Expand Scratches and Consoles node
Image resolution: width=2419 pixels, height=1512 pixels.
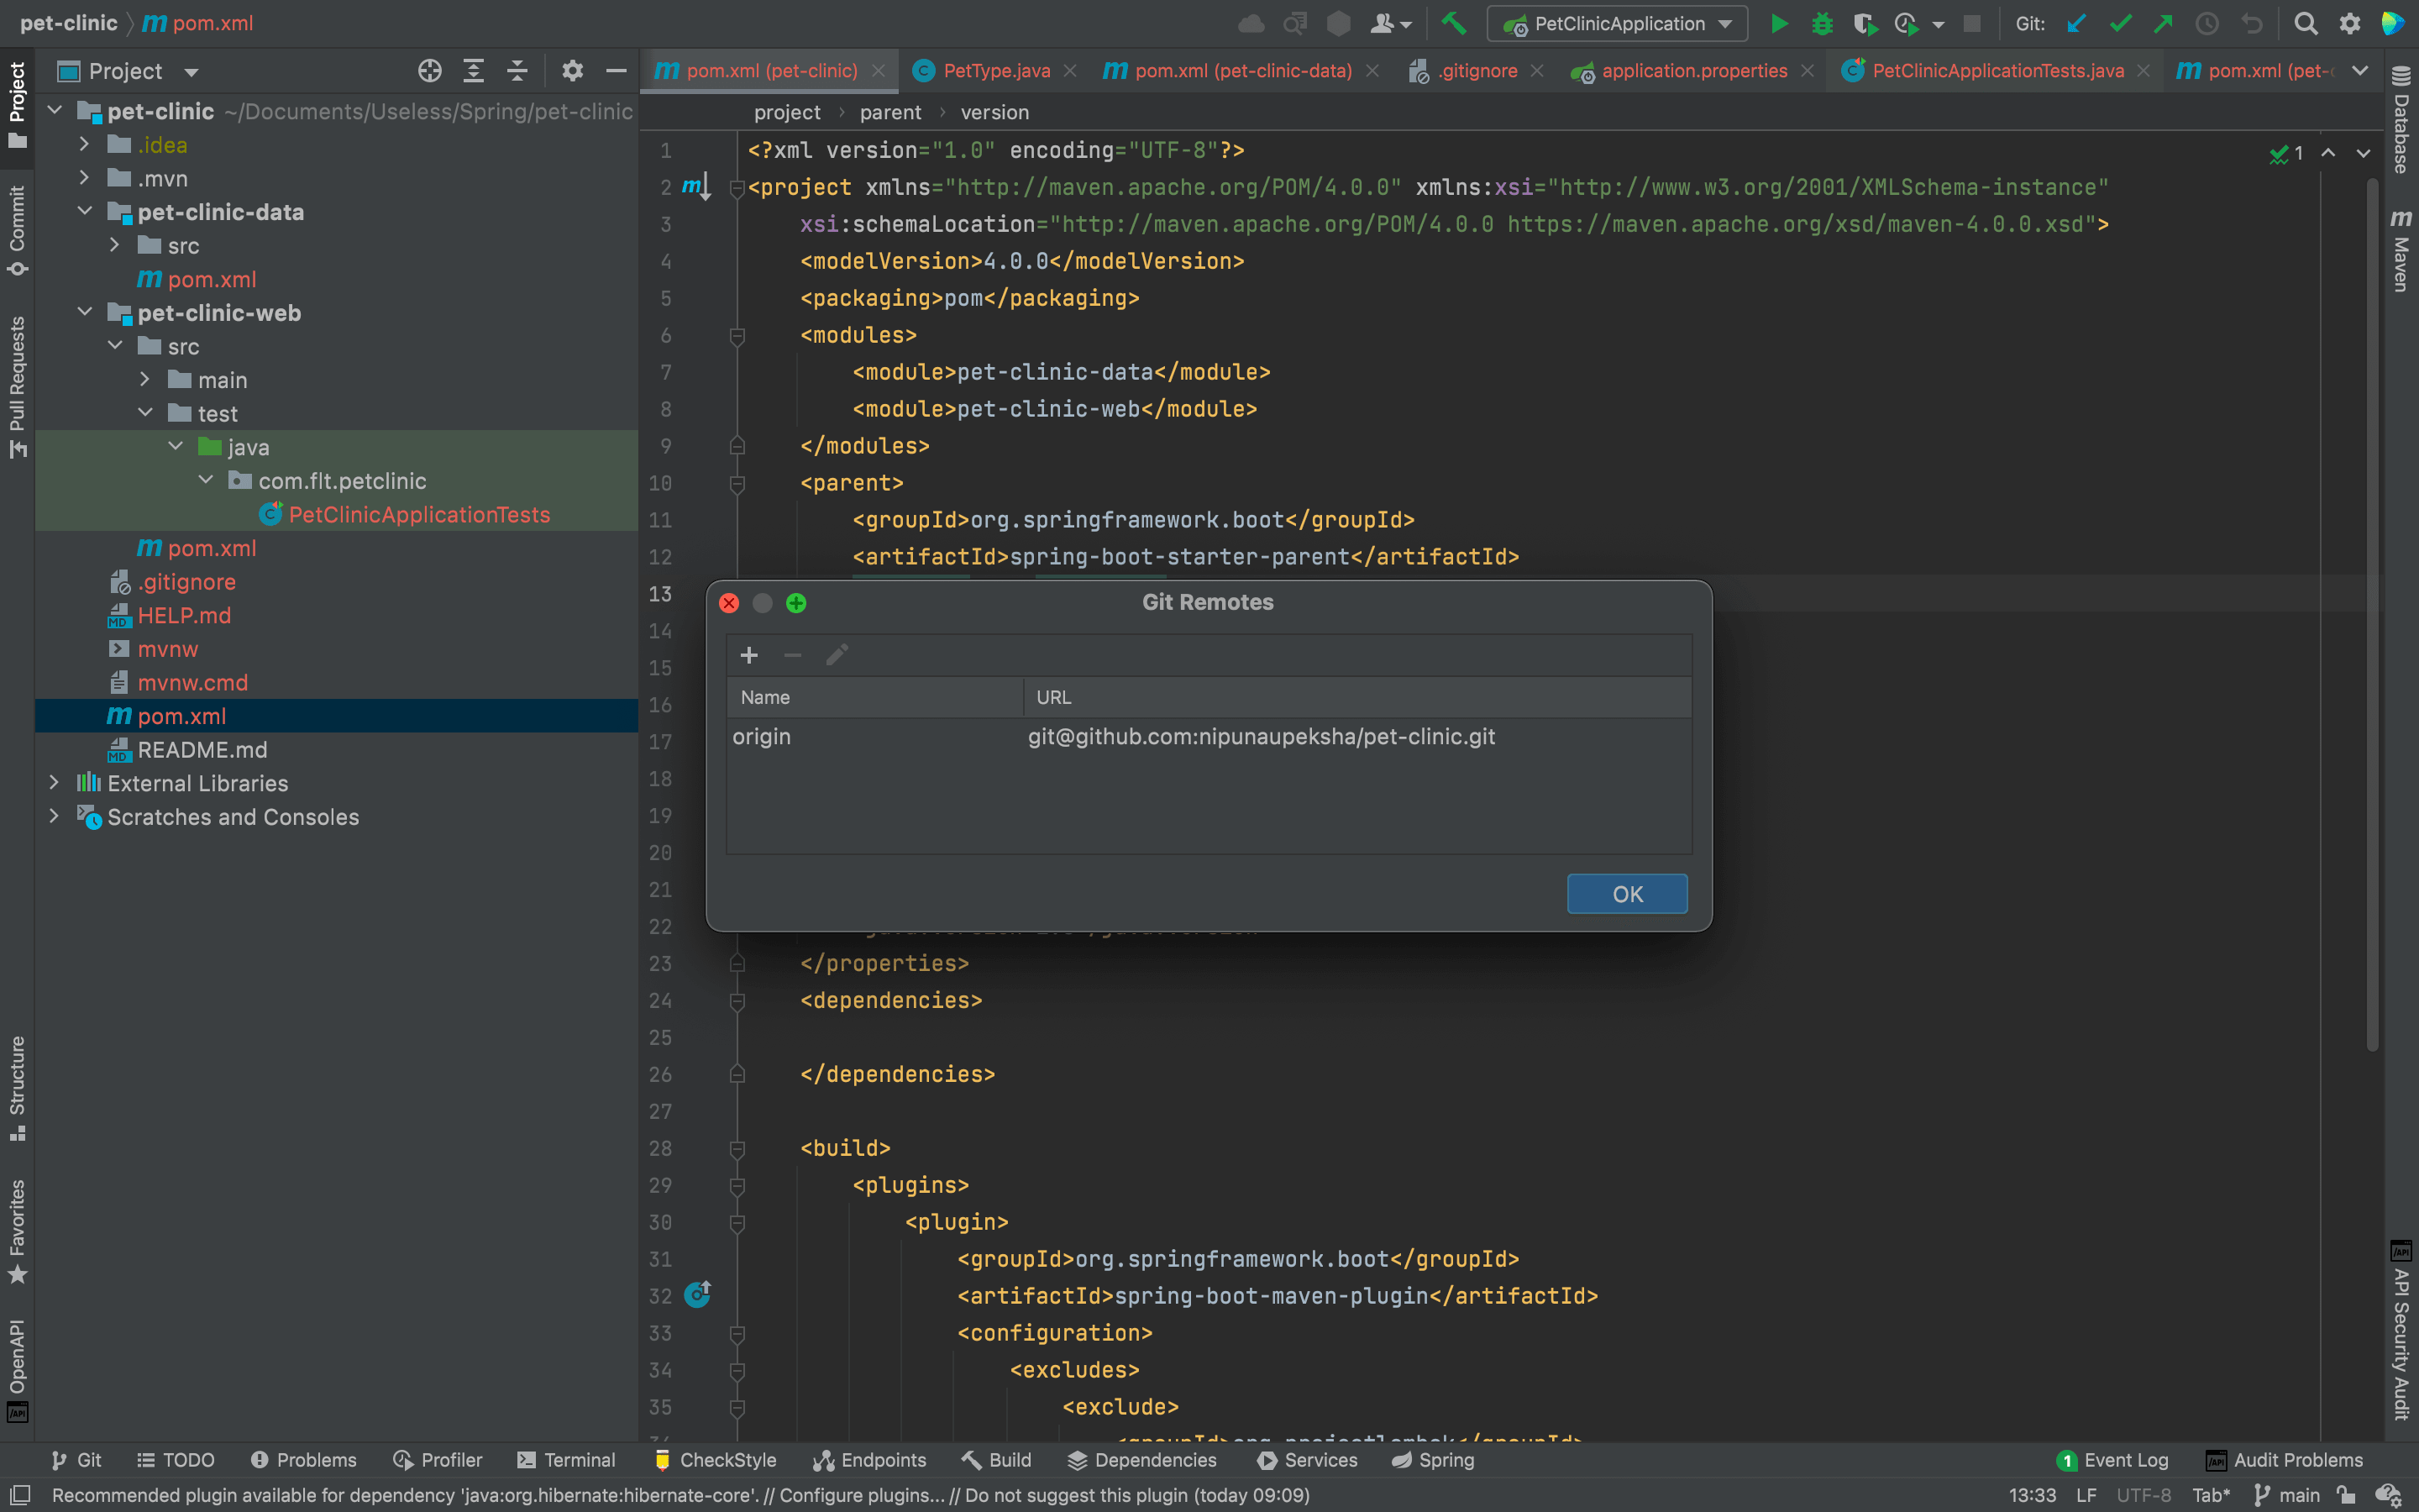(x=54, y=816)
